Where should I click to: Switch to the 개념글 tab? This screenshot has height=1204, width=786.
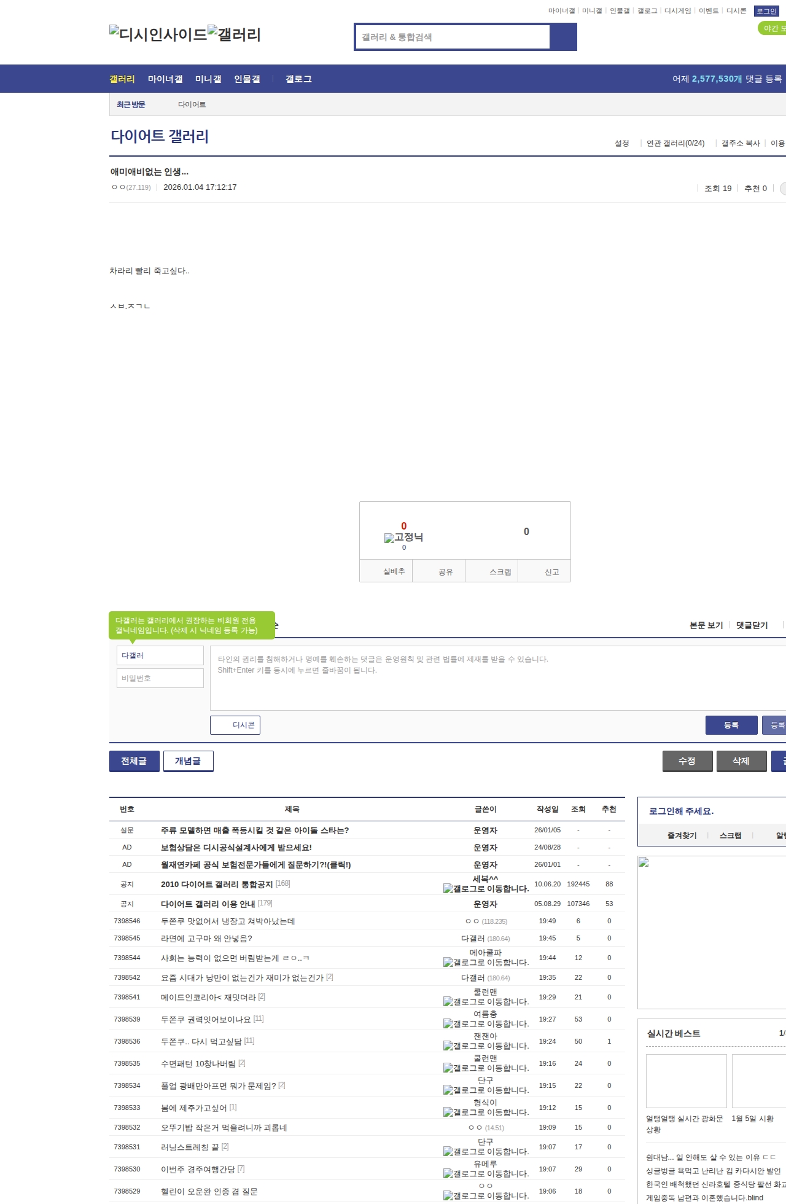point(188,761)
